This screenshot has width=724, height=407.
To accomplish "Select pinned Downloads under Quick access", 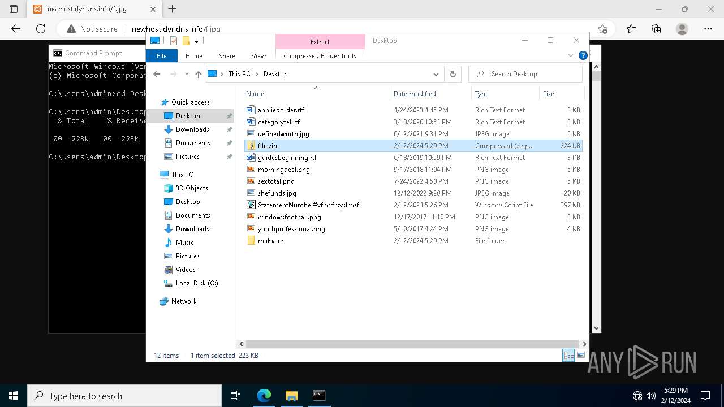I will pos(192,129).
